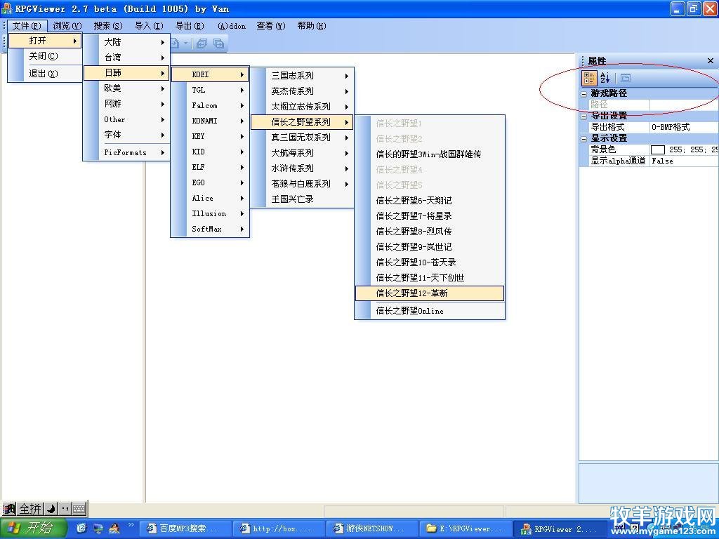Expand the 大陆 region submenu

(x=126, y=42)
